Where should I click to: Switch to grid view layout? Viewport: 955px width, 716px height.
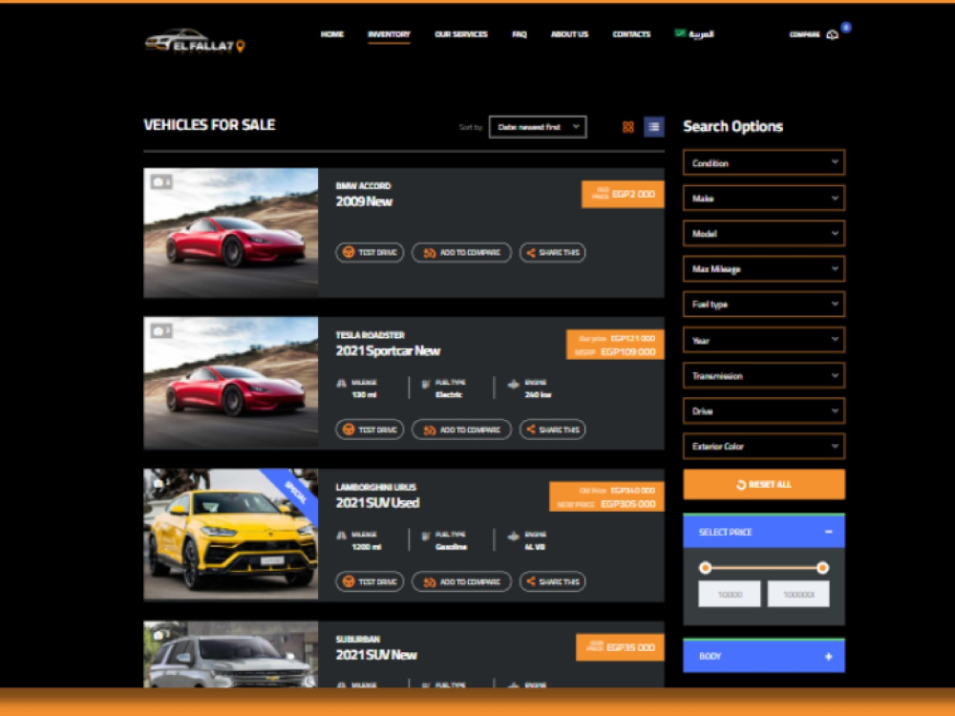pos(628,127)
